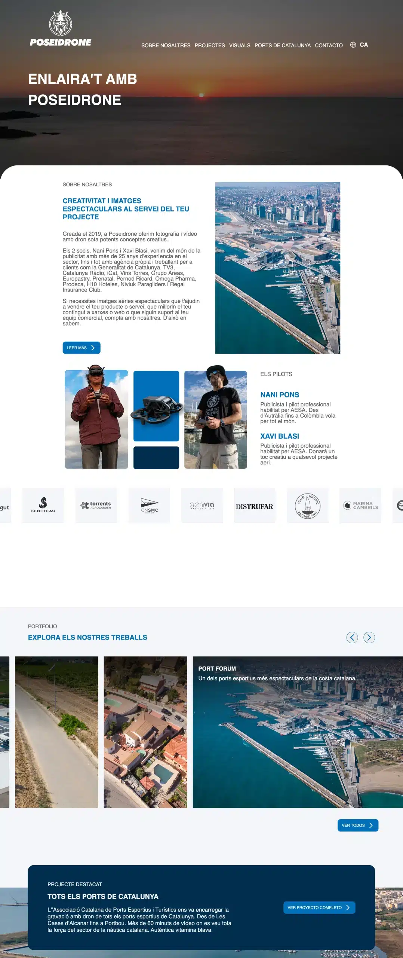Select Xavi Blasi heading
The width and height of the screenshot is (403, 958).
(x=280, y=436)
